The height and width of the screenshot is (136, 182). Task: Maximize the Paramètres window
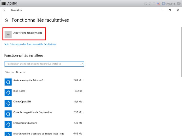point(170,10)
